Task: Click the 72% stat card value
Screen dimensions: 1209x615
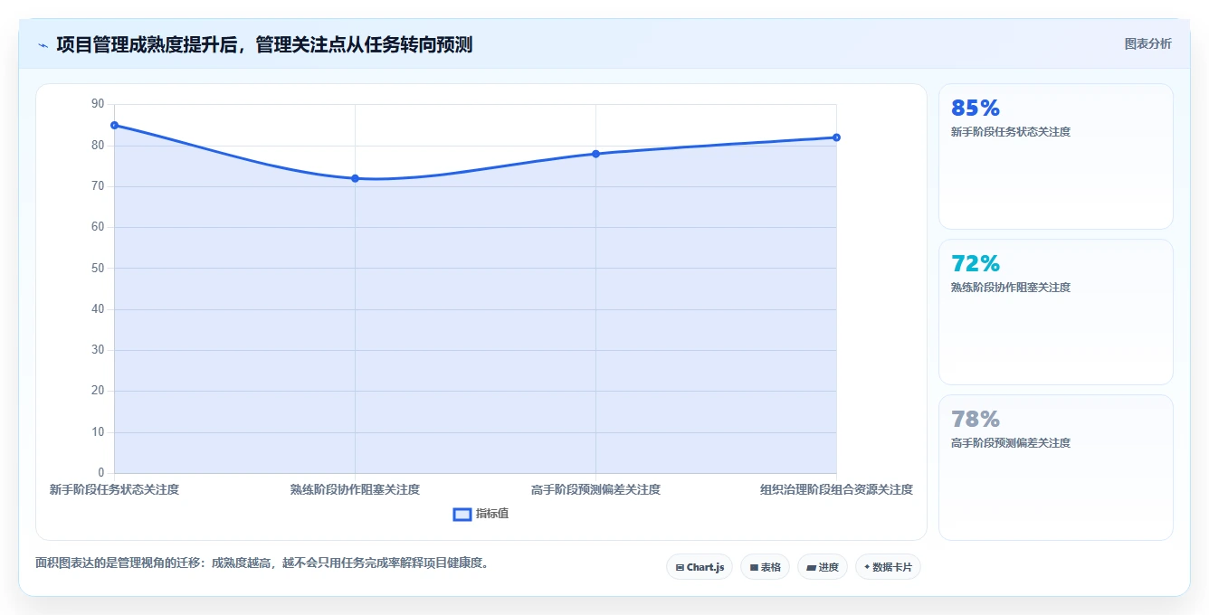Action: 976,264
